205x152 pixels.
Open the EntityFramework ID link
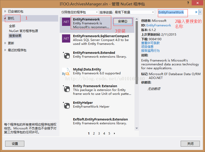tap(159, 25)
